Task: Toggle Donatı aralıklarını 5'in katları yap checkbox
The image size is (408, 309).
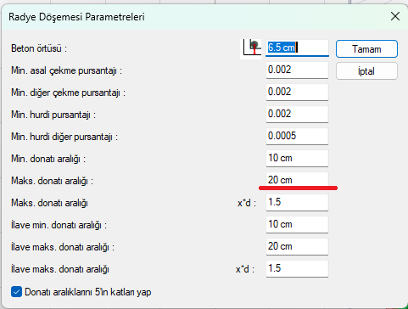Action: click(16, 292)
